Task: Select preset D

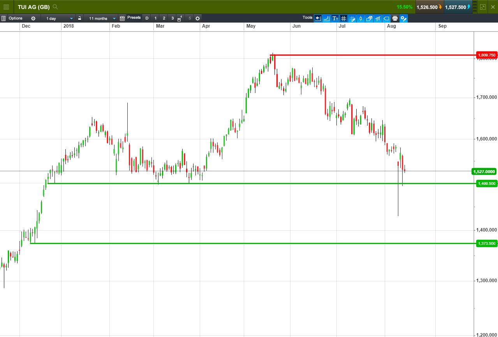Action: coord(147,18)
